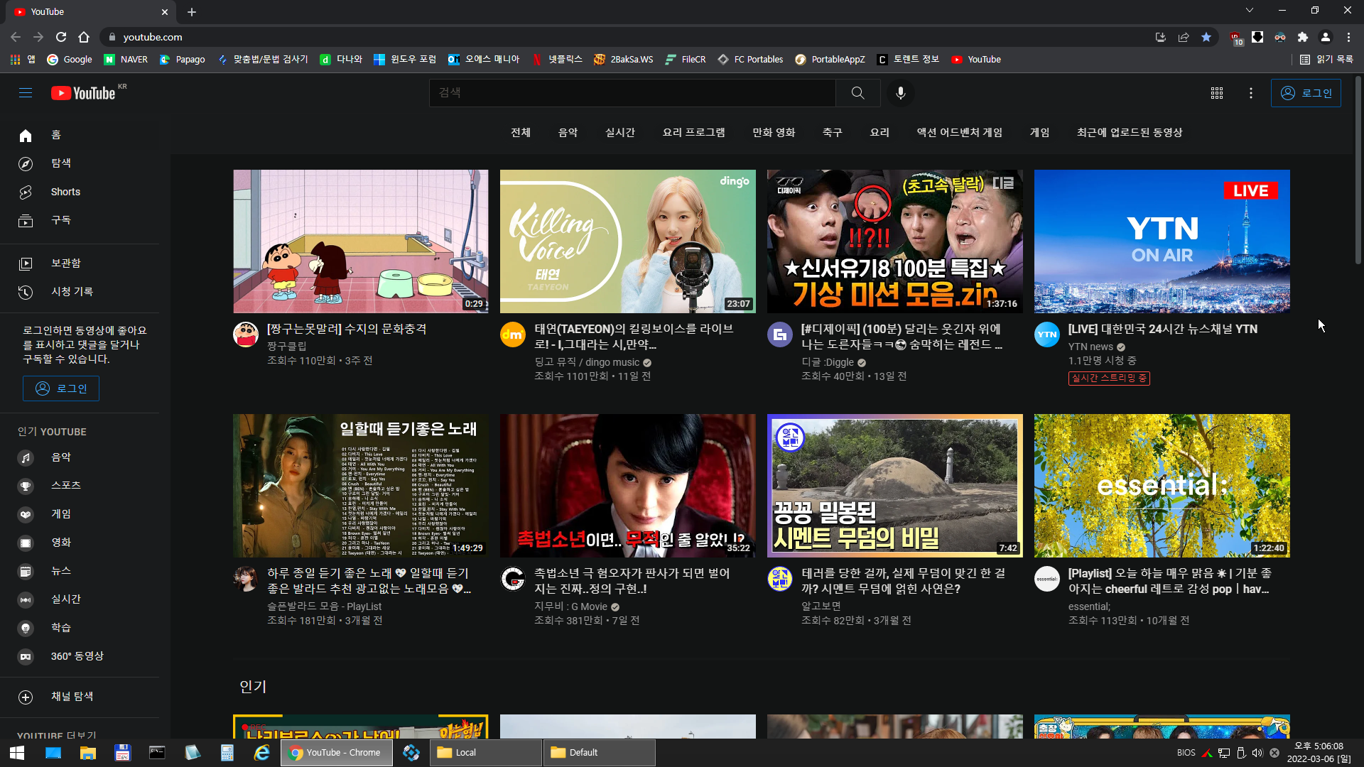Open the Default folder in the taskbar
Image resolution: width=1364 pixels, height=767 pixels.
[600, 753]
